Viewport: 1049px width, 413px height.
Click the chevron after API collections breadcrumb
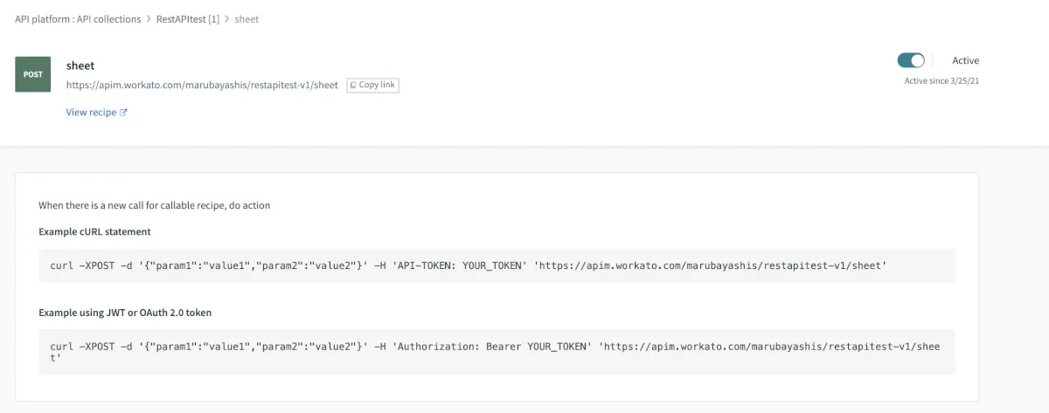[x=149, y=18]
